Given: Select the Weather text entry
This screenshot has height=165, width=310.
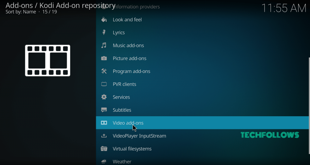Looking at the screenshot, I should point(122,162).
